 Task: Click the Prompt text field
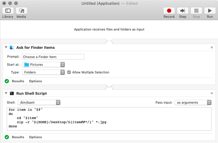tap(53, 57)
